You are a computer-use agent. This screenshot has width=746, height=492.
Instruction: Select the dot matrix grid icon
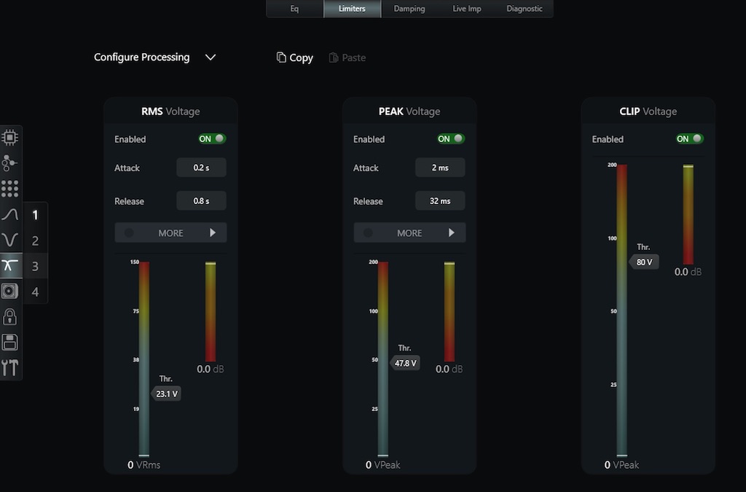pos(9,189)
